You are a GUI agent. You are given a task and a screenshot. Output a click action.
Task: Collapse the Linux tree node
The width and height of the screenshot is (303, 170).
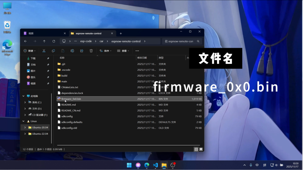point(23,121)
